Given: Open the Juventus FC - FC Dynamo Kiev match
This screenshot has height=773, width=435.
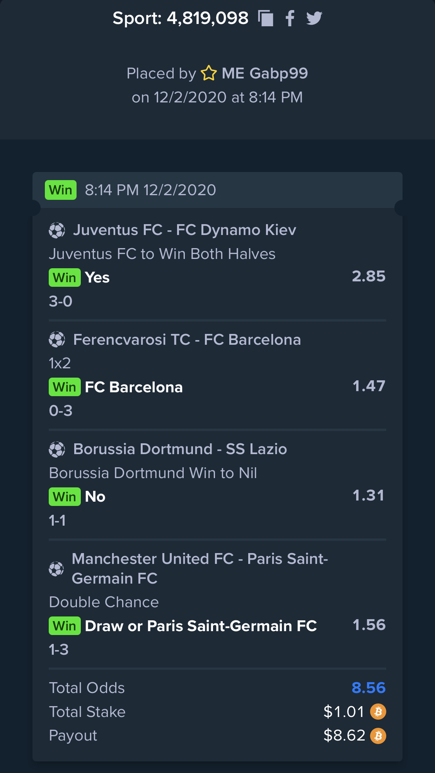Looking at the screenshot, I should pos(185,230).
